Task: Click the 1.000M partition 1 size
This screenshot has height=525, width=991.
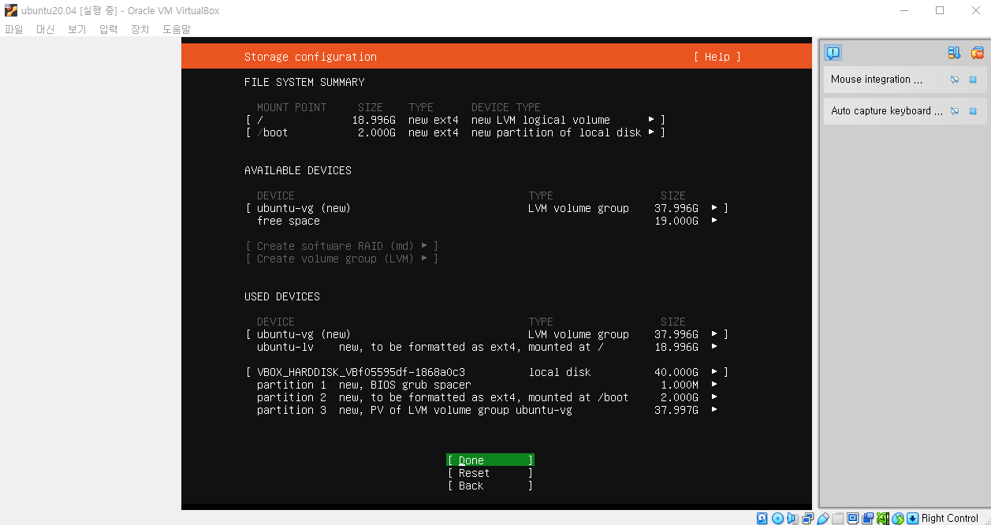Action: pyautogui.click(x=680, y=385)
